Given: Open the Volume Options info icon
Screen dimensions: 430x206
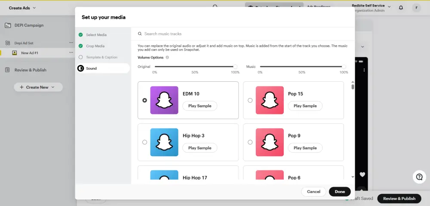Looking at the screenshot, I should click(167, 58).
